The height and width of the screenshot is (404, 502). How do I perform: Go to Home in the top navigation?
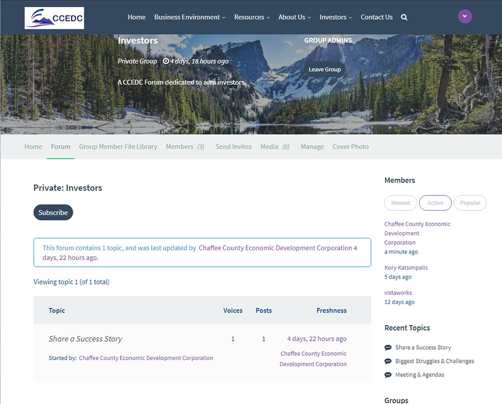(x=137, y=17)
